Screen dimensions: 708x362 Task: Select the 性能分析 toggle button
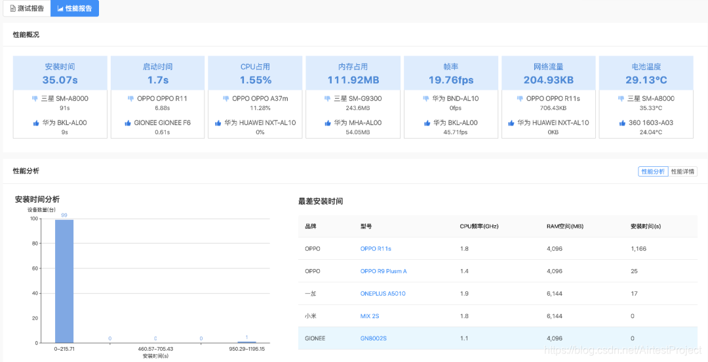pos(653,172)
